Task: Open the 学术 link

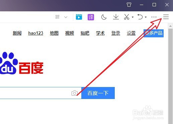Action: click(100, 33)
